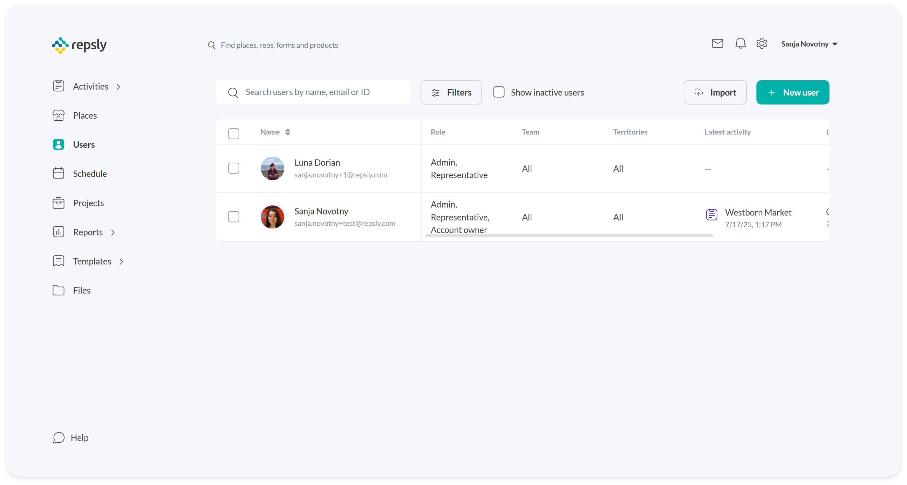The height and width of the screenshot is (485, 907).
Task: Click the Westborn Market form activity icon
Action: click(711, 215)
